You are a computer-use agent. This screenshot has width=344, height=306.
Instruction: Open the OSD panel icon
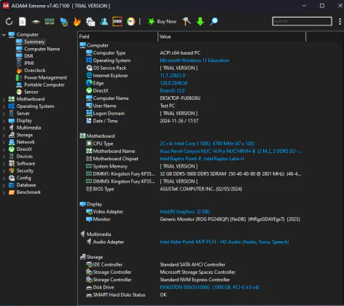(117, 21)
